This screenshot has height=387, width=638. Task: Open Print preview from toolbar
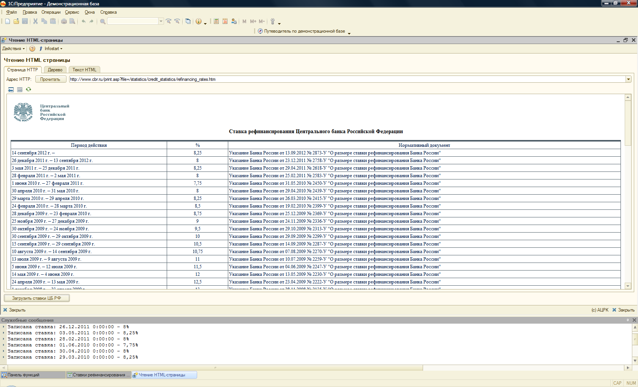click(72, 21)
